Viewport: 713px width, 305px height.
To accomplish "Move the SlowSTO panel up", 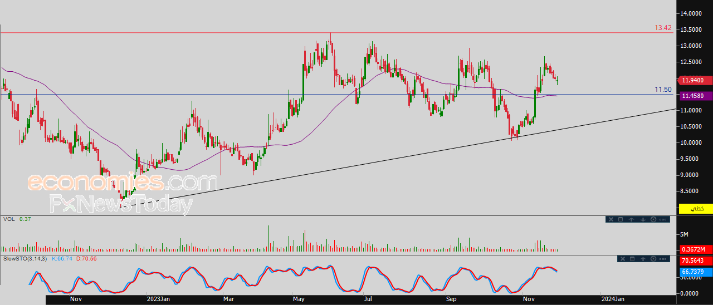I will pos(643,259).
